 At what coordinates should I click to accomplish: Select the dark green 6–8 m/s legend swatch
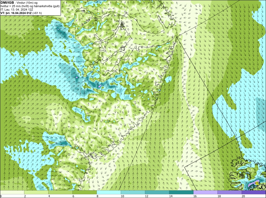point(85,192)
